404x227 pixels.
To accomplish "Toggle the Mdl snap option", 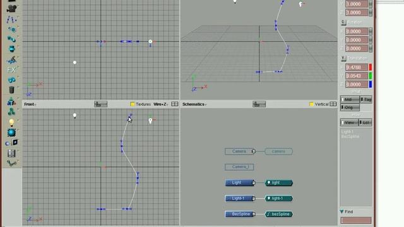I will [350, 100].
